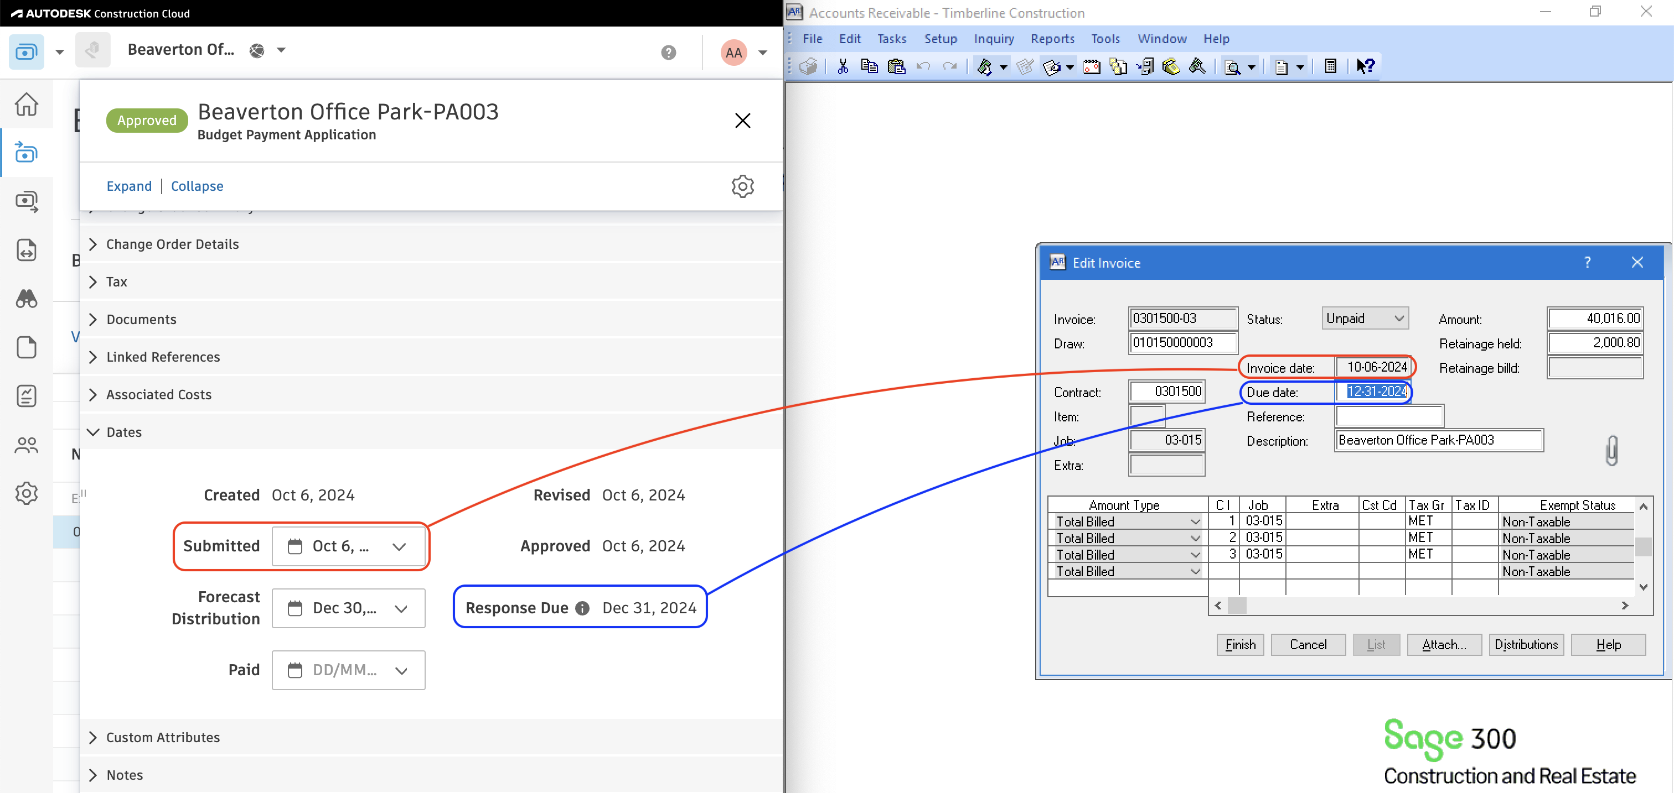
Task: Click the Description field with Beaverton Office Park-PA003
Action: coord(1439,440)
